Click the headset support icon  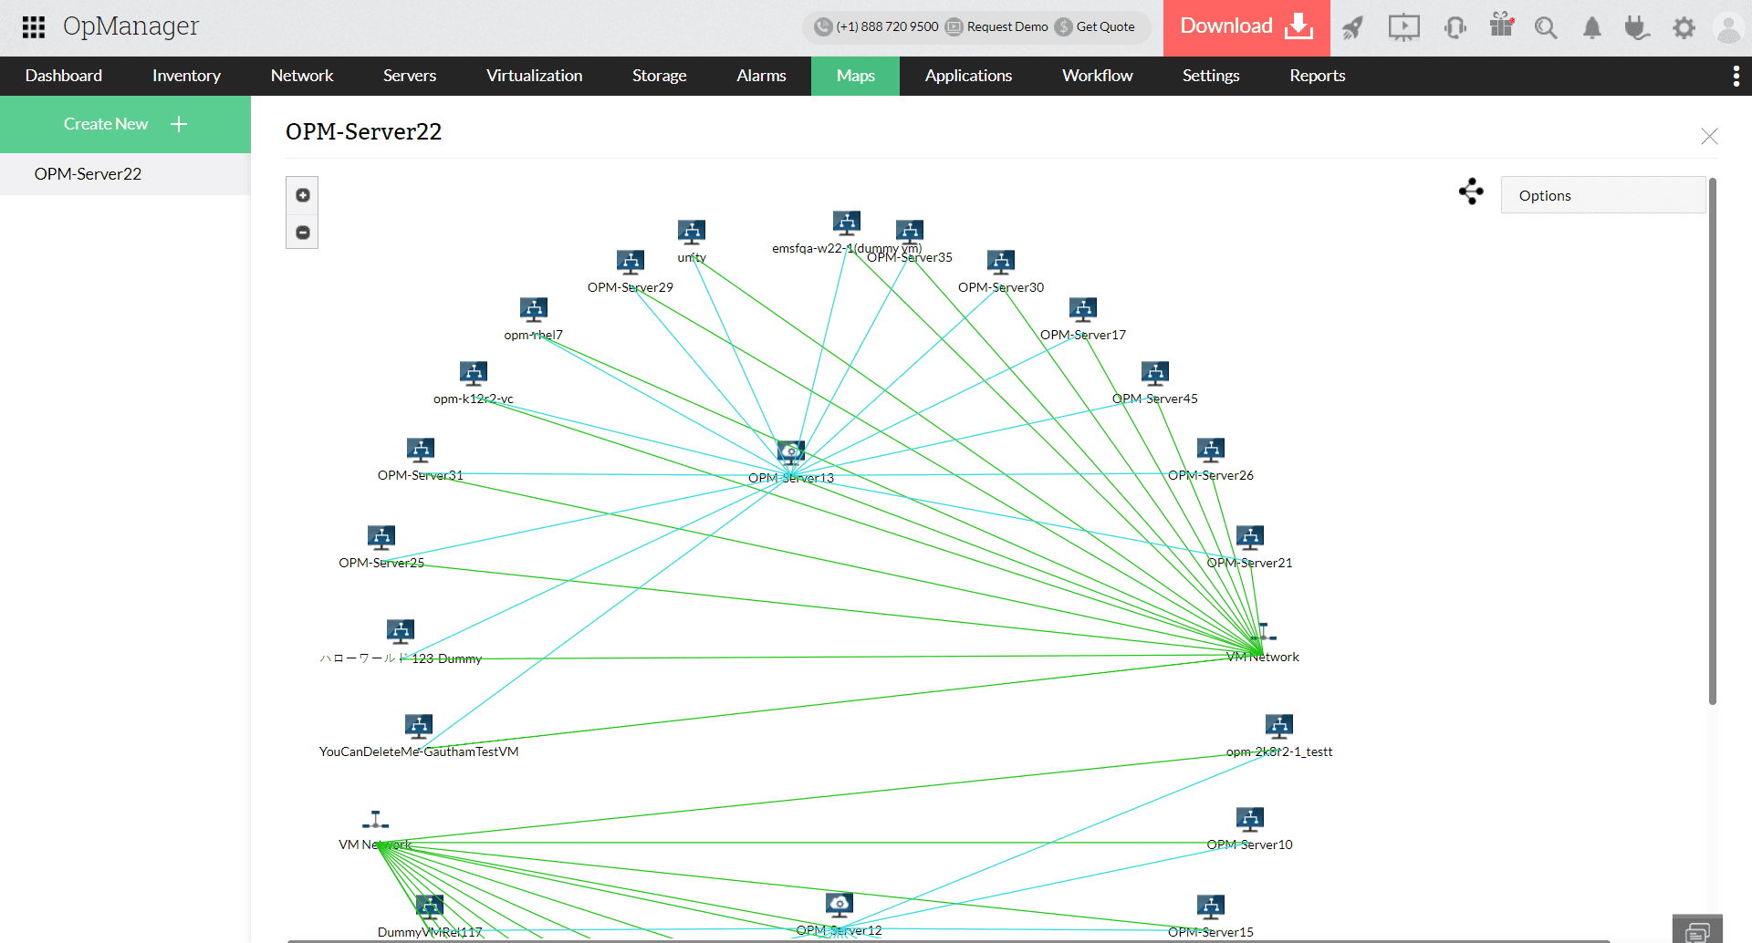point(1455,28)
